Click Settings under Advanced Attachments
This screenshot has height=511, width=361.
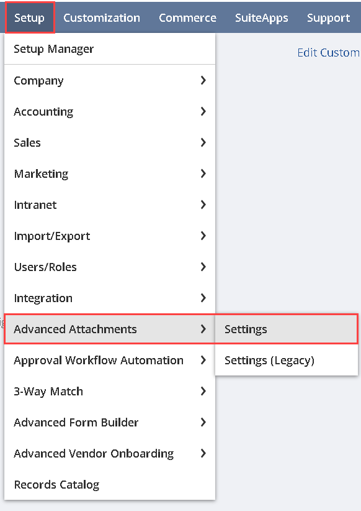286,329
